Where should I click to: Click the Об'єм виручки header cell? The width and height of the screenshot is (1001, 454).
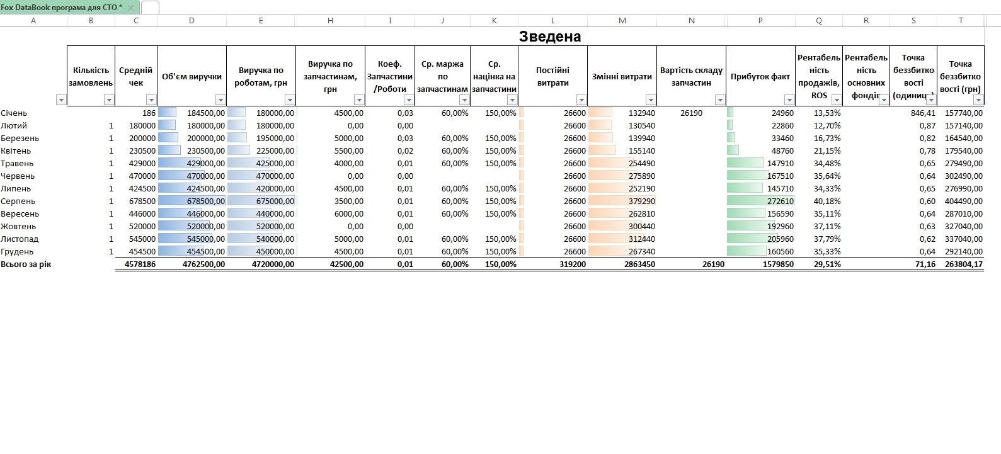click(x=192, y=76)
